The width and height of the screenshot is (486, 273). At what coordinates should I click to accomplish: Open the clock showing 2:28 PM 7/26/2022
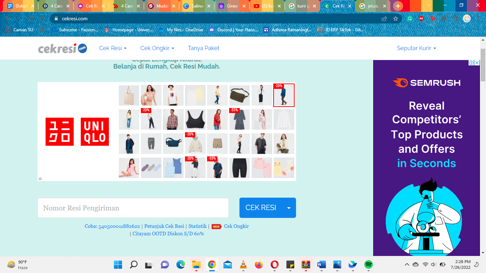461,264
